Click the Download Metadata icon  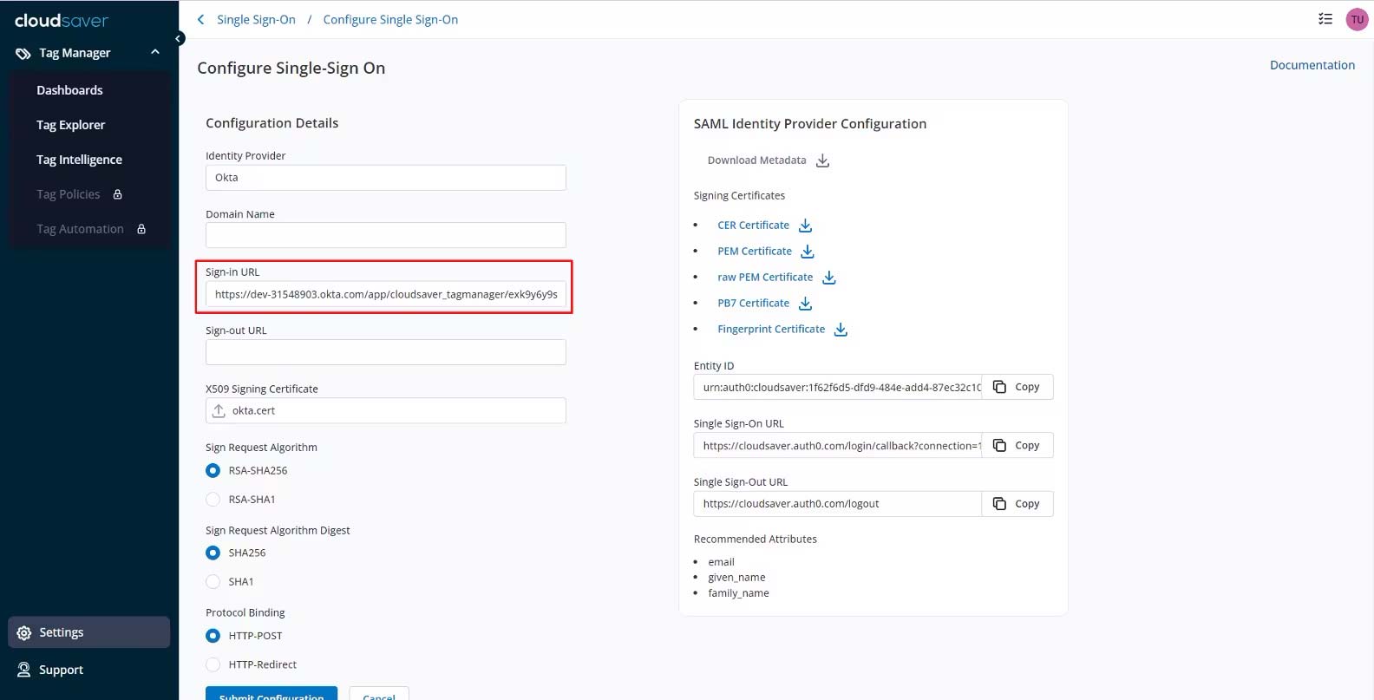coord(822,160)
